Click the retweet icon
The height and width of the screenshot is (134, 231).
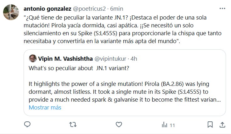click(73, 125)
